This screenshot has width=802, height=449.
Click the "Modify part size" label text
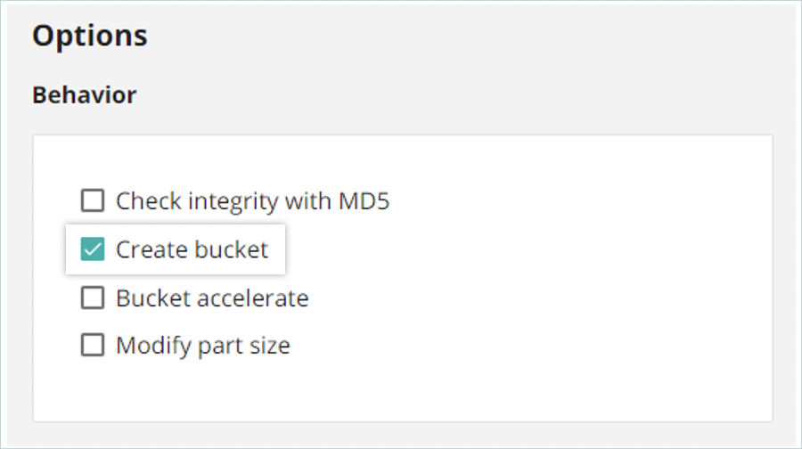[x=203, y=346]
